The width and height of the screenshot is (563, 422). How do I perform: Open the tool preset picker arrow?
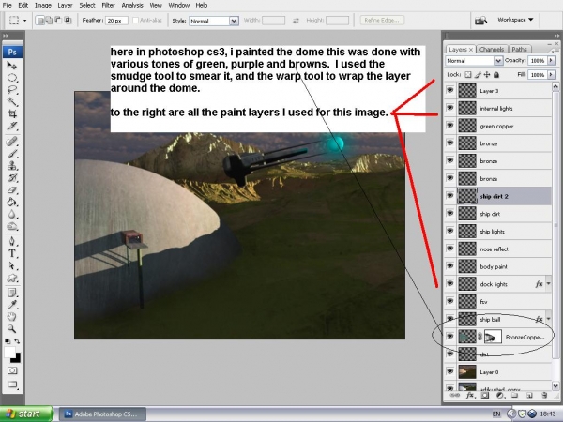tap(24, 21)
